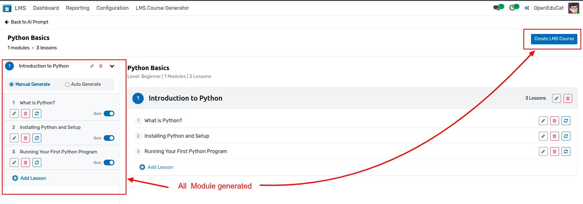Delete Installing Python and Setup in main list

click(x=555, y=136)
